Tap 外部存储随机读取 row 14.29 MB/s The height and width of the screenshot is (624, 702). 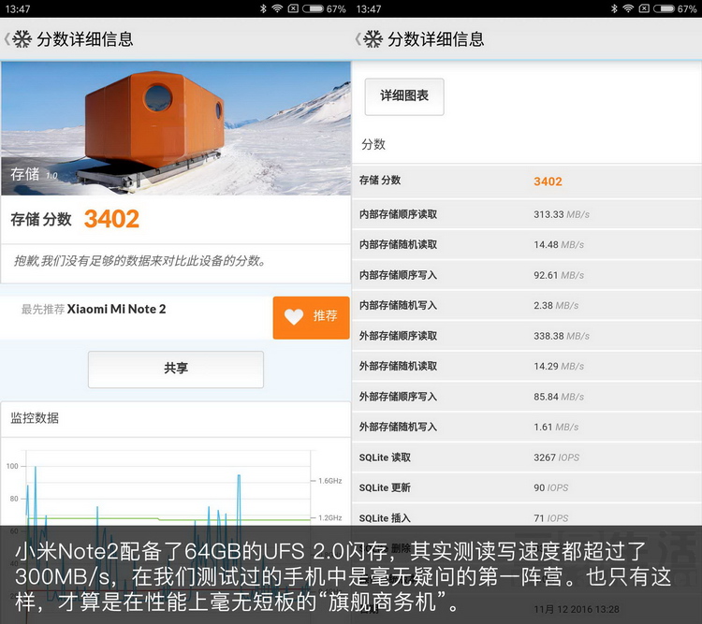click(x=526, y=367)
